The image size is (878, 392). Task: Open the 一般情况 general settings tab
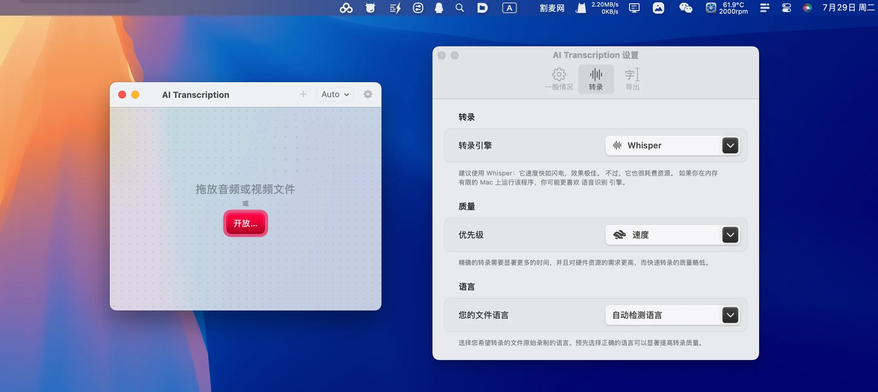[x=559, y=79]
